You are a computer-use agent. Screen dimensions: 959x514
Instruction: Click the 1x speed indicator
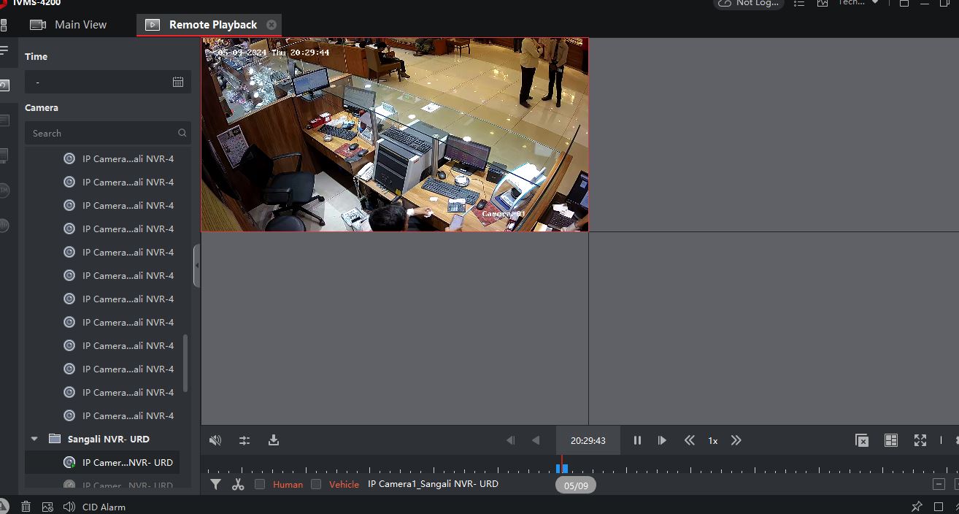click(x=713, y=441)
